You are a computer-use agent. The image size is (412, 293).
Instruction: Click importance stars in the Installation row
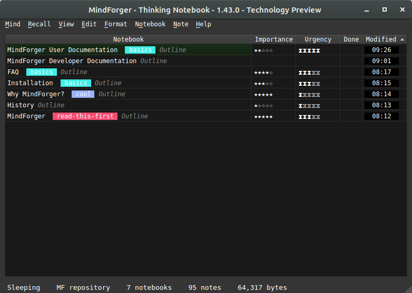263,84
